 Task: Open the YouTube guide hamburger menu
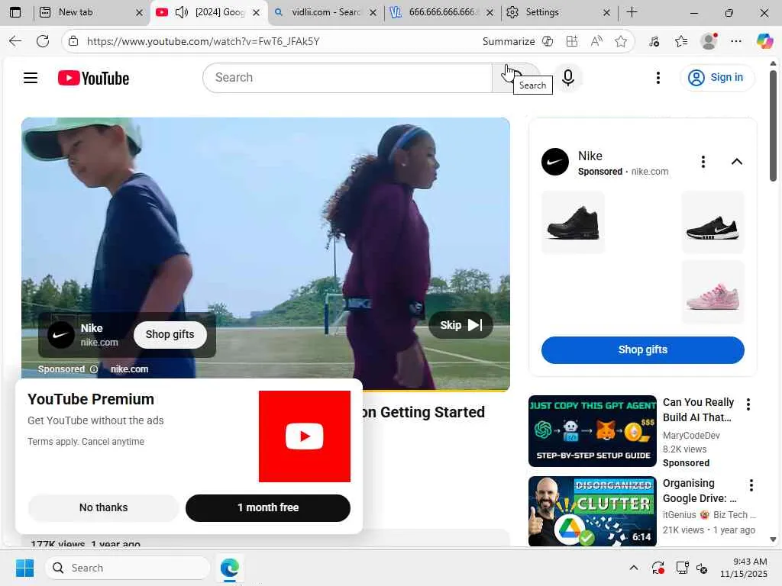(31, 78)
